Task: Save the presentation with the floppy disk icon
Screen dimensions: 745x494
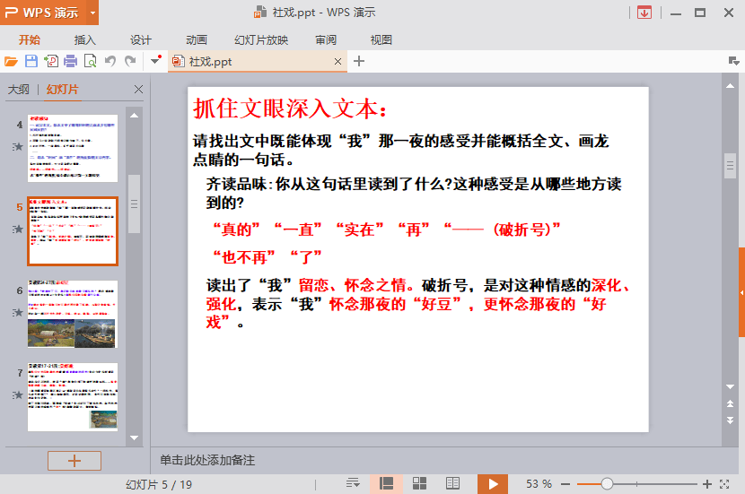Action: pyautogui.click(x=31, y=61)
